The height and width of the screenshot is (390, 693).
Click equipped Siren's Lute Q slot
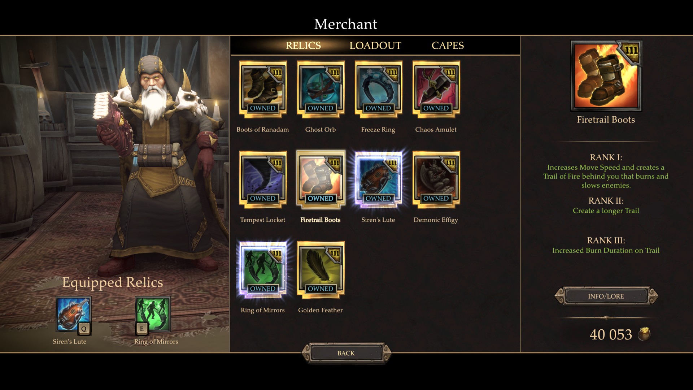tap(73, 315)
